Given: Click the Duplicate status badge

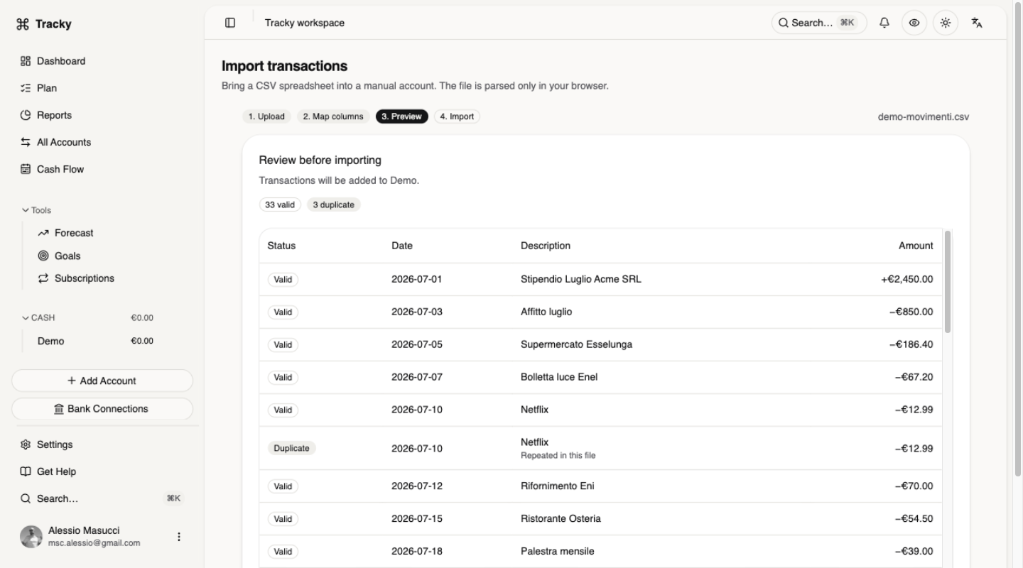Looking at the screenshot, I should click(291, 448).
